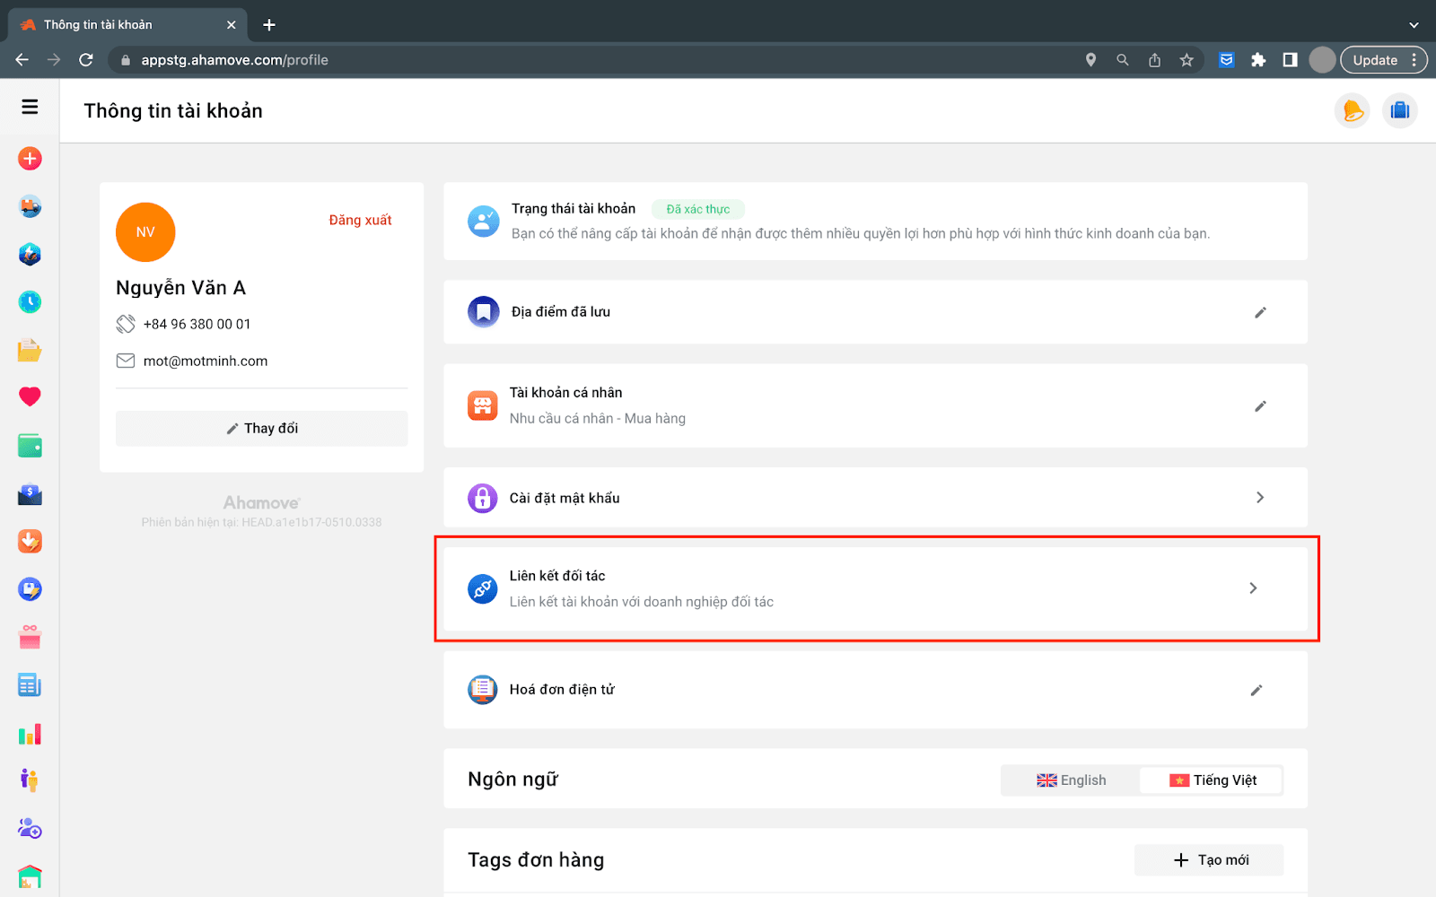Click the Tạo mới tag button

[x=1209, y=860]
